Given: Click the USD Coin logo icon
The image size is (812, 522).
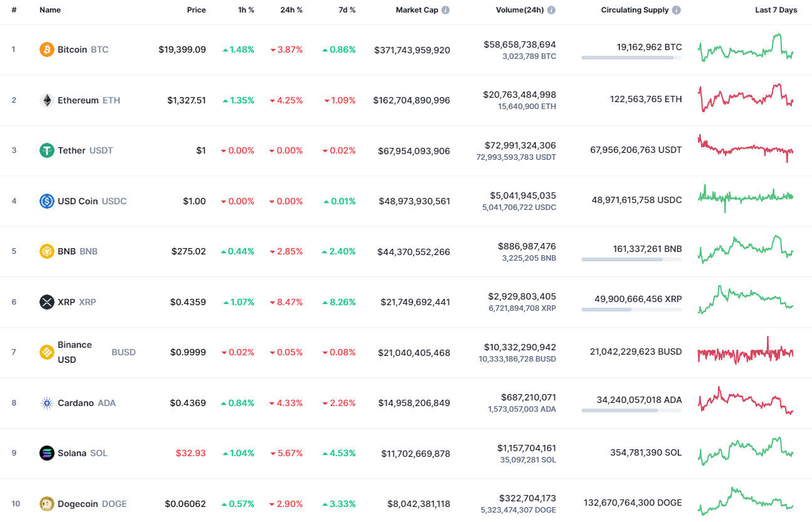Looking at the screenshot, I should 47,201.
